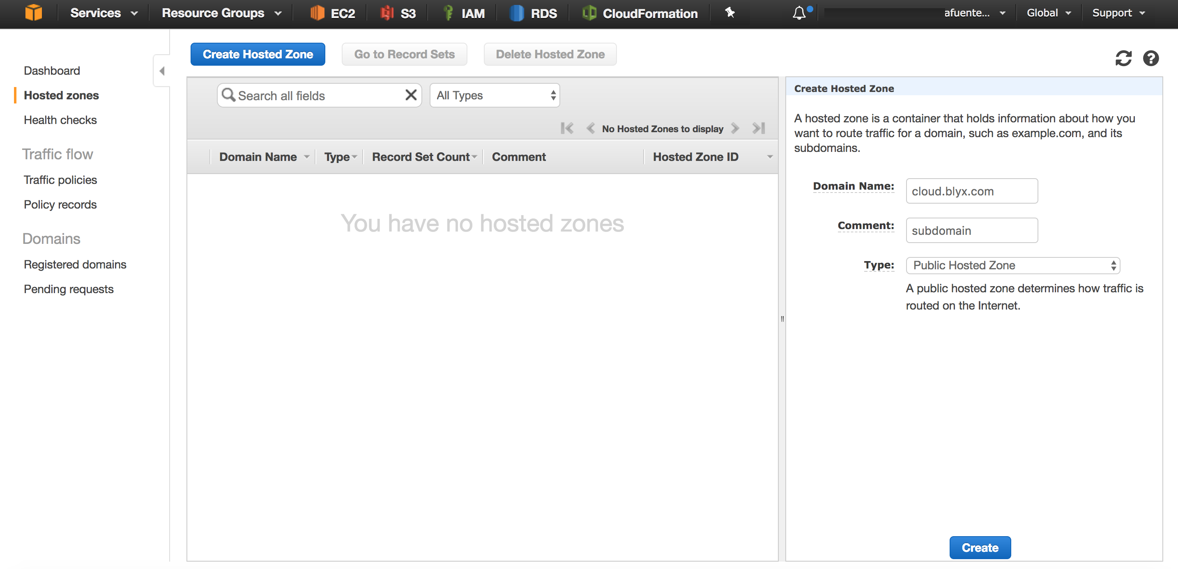Click the blue Create button
This screenshot has width=1178, height=569.
980,548
